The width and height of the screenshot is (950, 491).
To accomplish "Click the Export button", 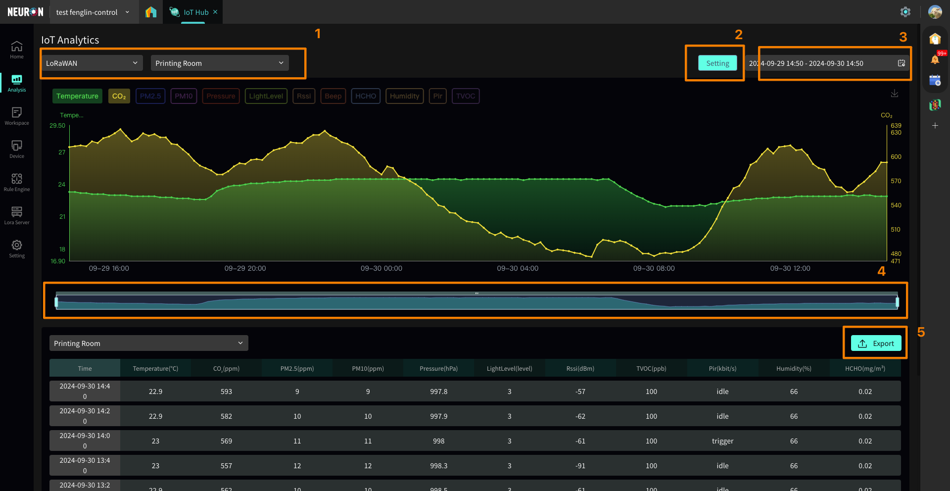I will [876, 343].
